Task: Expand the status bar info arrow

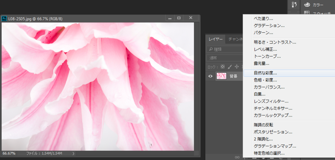Action: click(73, 153)
